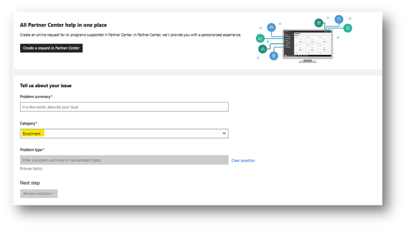
Task: Open the Browse topics link
Action: pos(31,169)
